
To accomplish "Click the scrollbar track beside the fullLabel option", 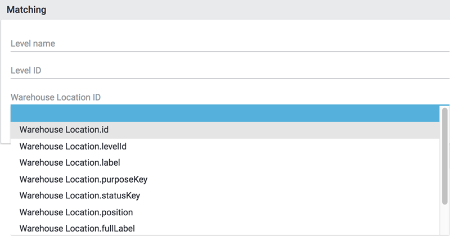I will tap(444, 225).
